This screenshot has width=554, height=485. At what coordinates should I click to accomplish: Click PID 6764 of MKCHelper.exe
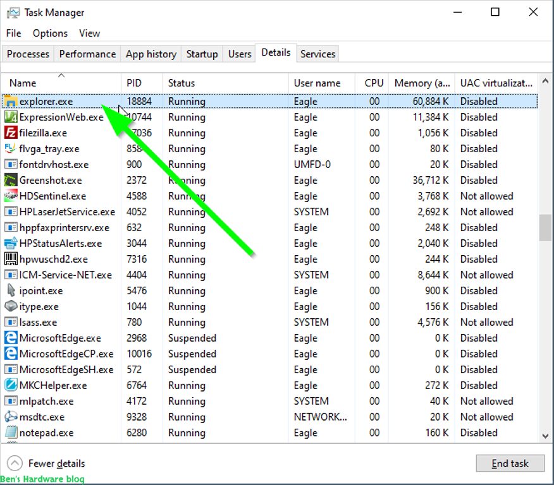point(137,385)
